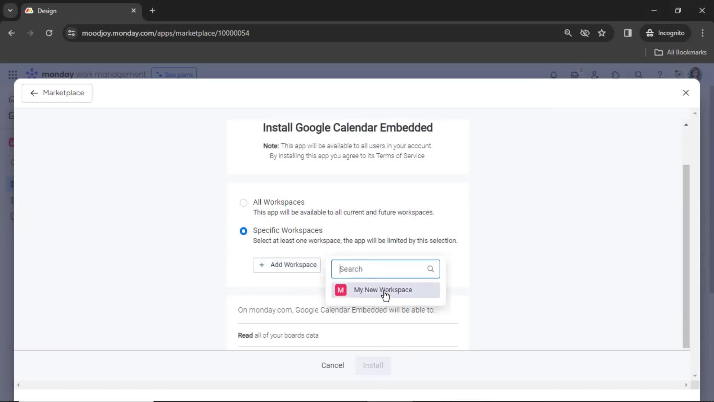This screenshot has width=714, height=402.
Task: Click the help question mark icon
Action: coord(660,74)
